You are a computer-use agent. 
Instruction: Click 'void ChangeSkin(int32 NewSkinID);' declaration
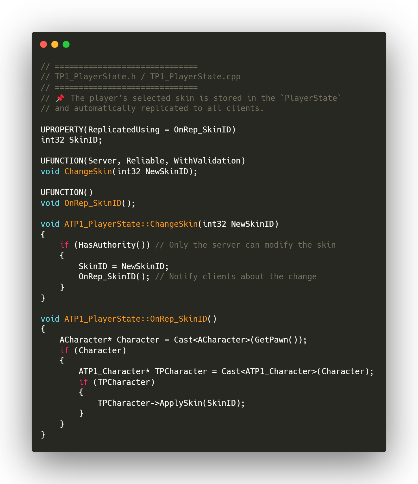119,172
